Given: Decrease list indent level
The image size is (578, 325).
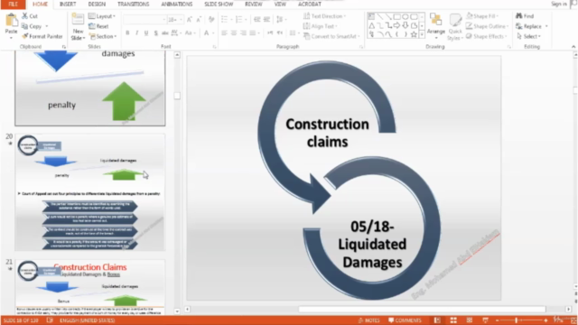Looking at the screenshot, I should click(256, 19).
